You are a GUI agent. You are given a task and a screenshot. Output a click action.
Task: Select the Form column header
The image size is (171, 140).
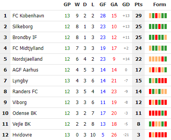159,5
